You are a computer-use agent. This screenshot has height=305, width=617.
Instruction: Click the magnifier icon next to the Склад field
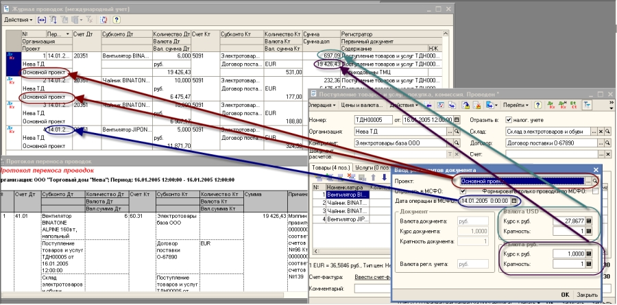(x=607, y=132)
